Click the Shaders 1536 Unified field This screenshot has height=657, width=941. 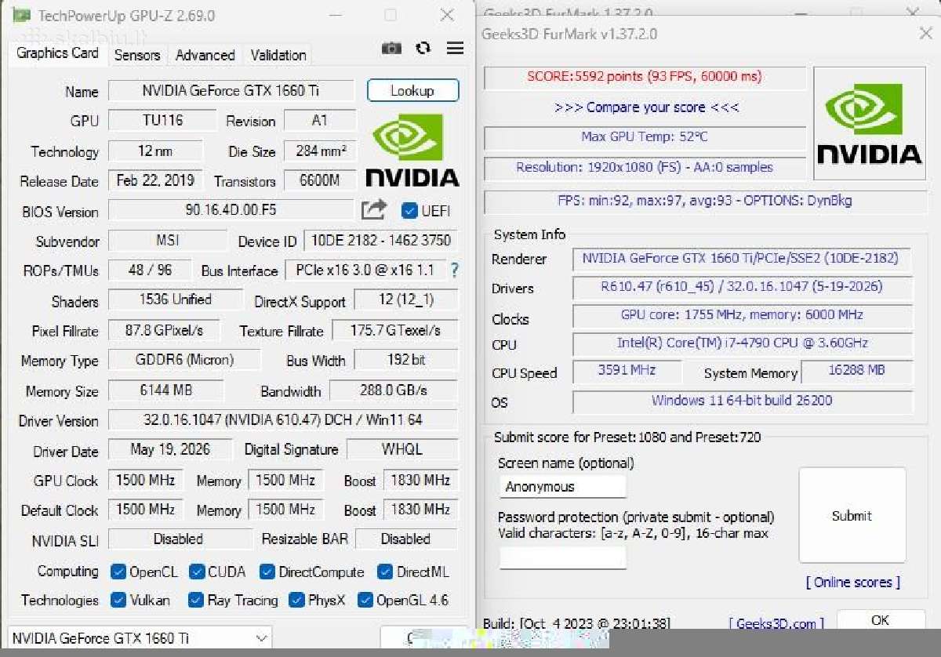[x=176, y=299]
